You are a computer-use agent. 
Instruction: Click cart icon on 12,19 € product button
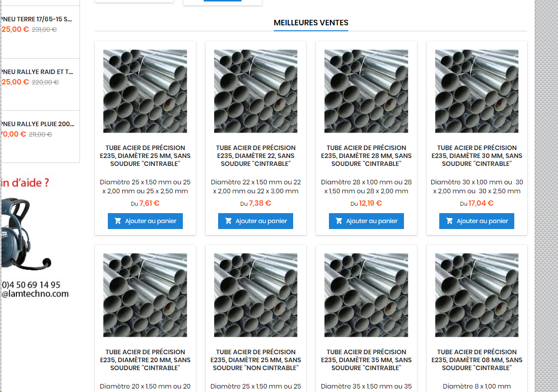tap(339, 221)
